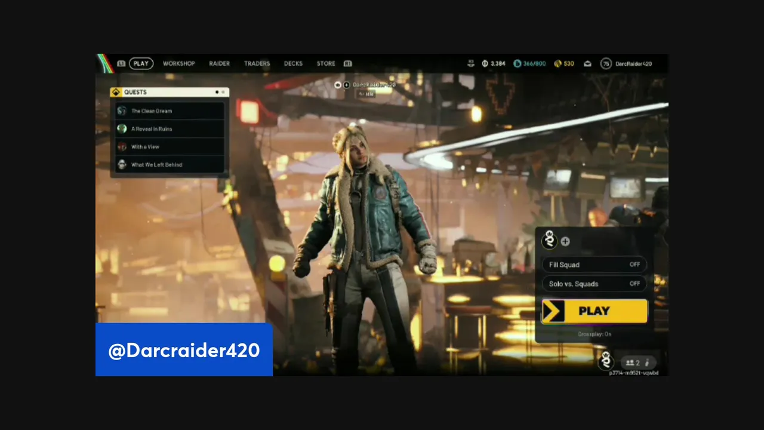The image size is (764, 430).
Task: Click the DarcRaider420 nameplate above character
Action: pyautogui.click(x=374, y=85)
